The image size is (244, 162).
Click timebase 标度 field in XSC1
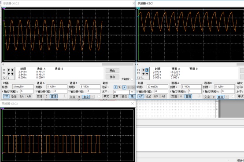click(157, 86)
